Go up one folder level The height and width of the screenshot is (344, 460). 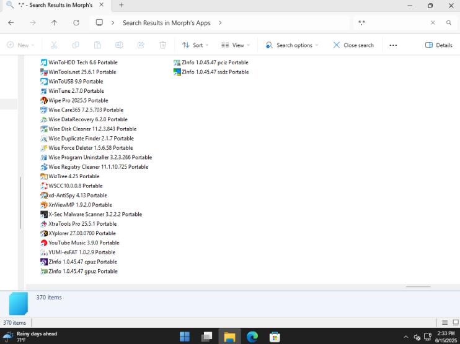tap(55, 23)
